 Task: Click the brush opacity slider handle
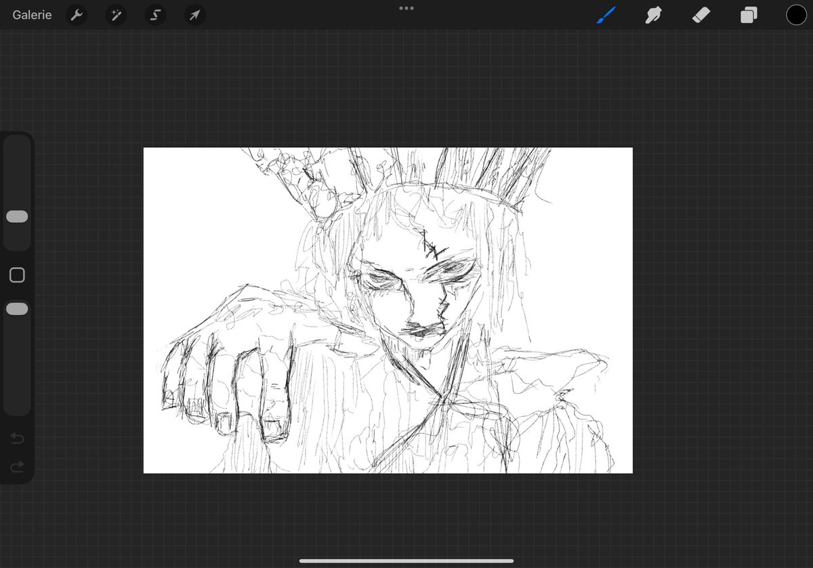[x=17, y=309]
